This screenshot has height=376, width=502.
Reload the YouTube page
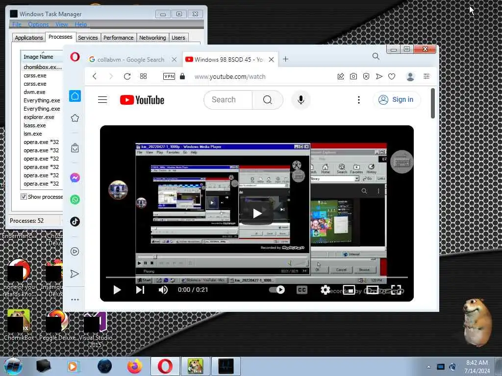[x=127, y=76]
